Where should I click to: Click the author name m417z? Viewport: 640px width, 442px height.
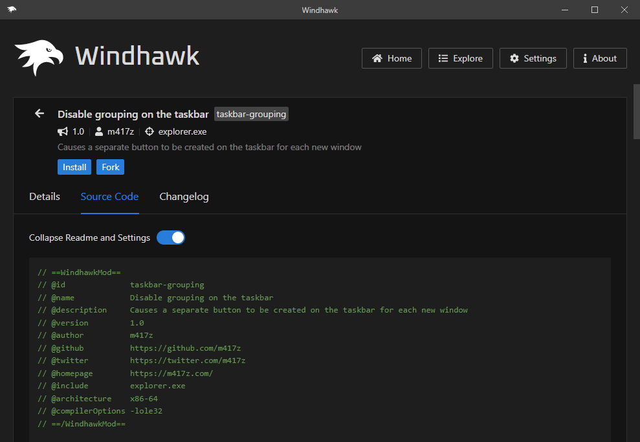(120, 131)
